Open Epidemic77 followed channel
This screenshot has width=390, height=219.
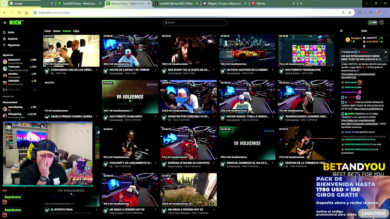(x=19, y=61)
